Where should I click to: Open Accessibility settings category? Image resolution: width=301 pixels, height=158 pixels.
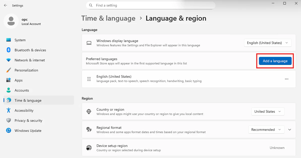[39, 110]
